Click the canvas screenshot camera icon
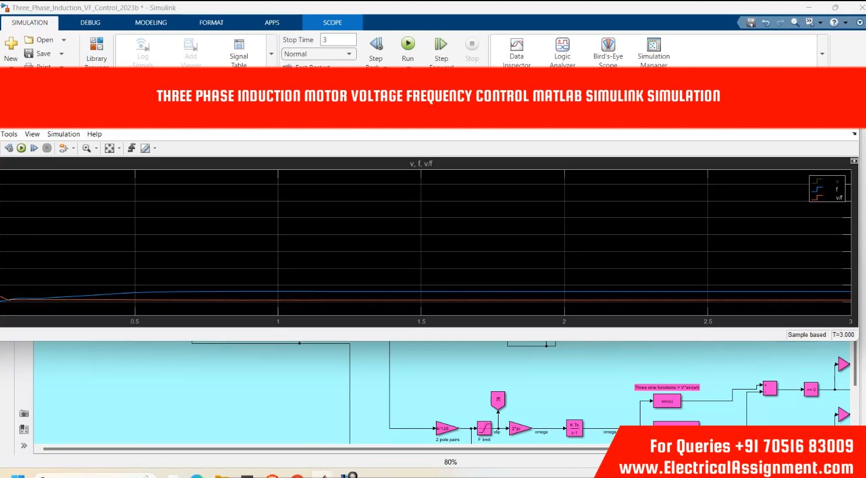The height and width of the screenshot is (478, 866). (24, 413)
